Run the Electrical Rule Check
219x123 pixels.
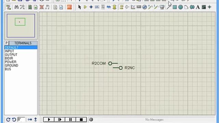pos(61,7)
